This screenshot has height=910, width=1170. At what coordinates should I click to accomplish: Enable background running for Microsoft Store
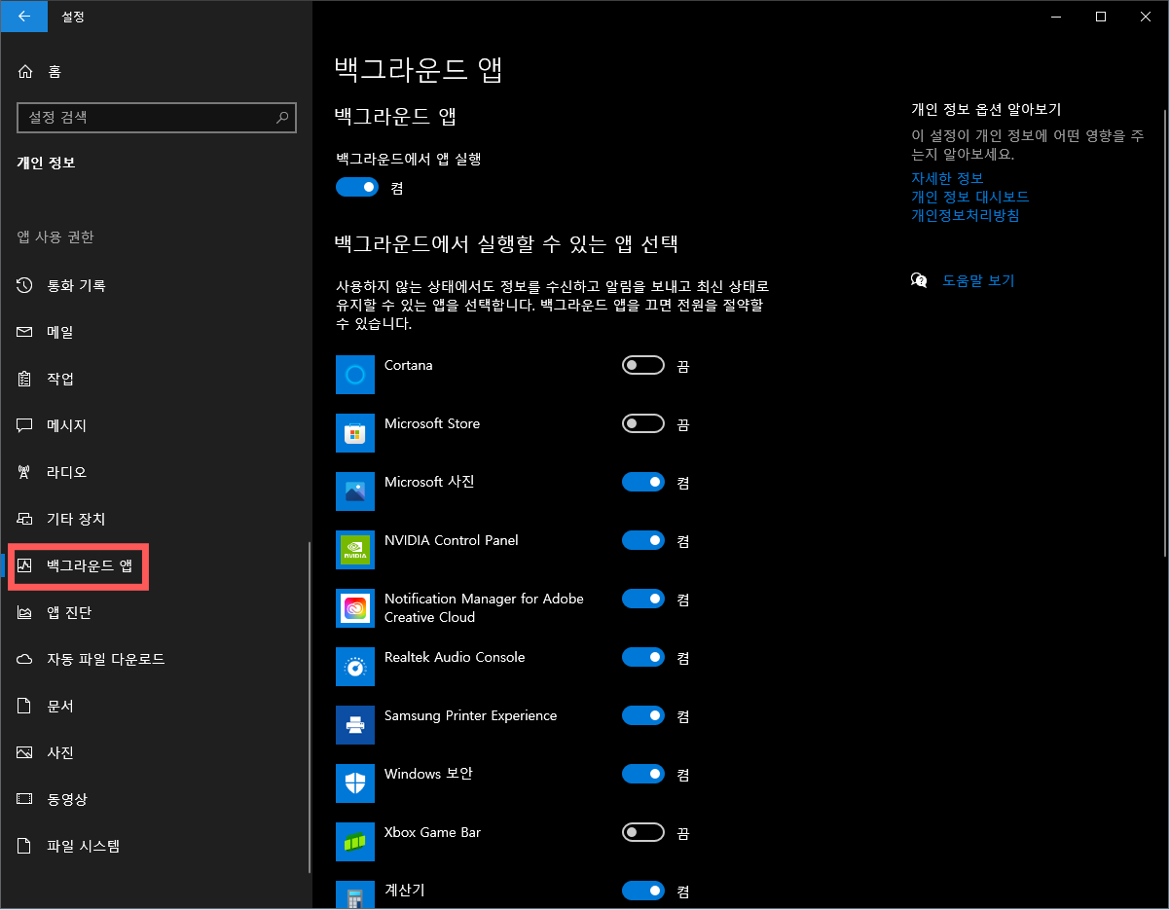pyautogui.click(x=643, y=423)
